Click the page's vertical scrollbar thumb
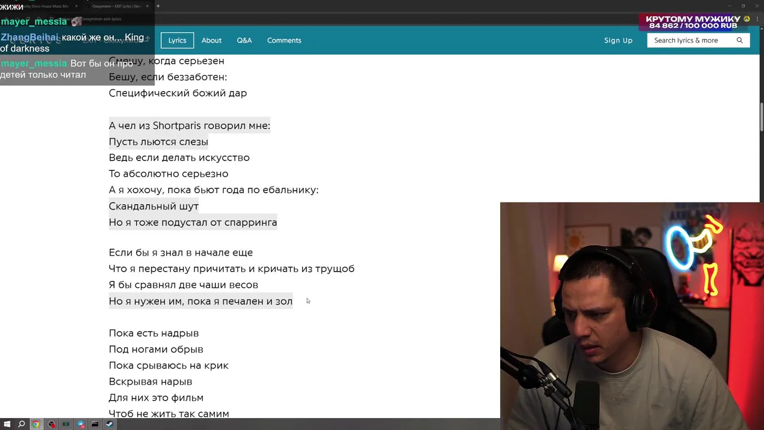Screen dimensions: 764x430 (x=761, y=117)
